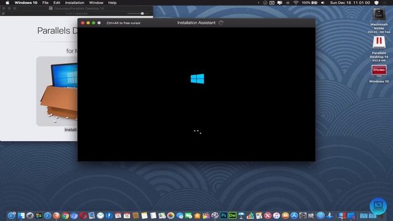The width and height of the screenshot is (393, 221).
Task: Open the Window menu
Action: click(x=96, y=2)
